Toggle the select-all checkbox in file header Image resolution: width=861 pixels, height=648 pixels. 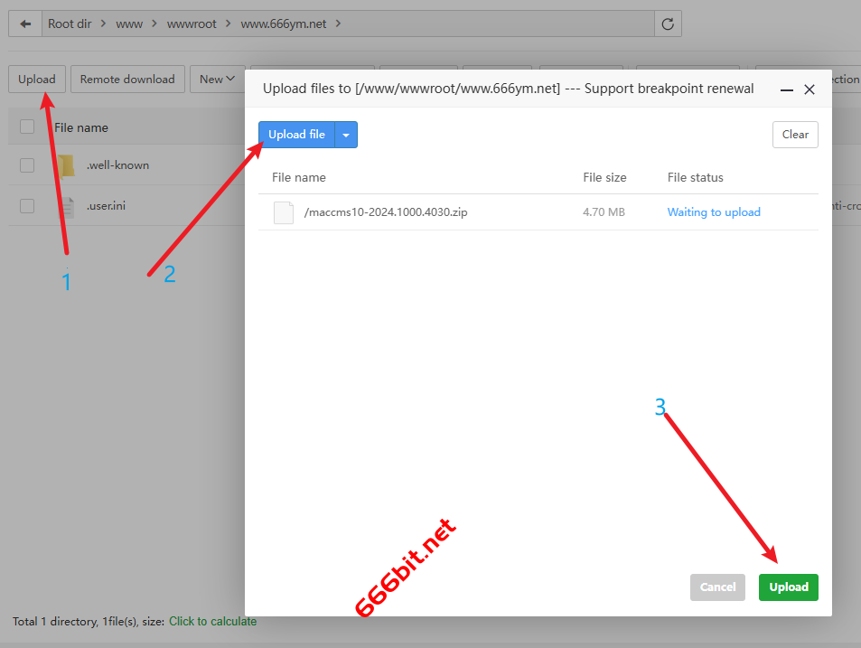coord(27,127)
